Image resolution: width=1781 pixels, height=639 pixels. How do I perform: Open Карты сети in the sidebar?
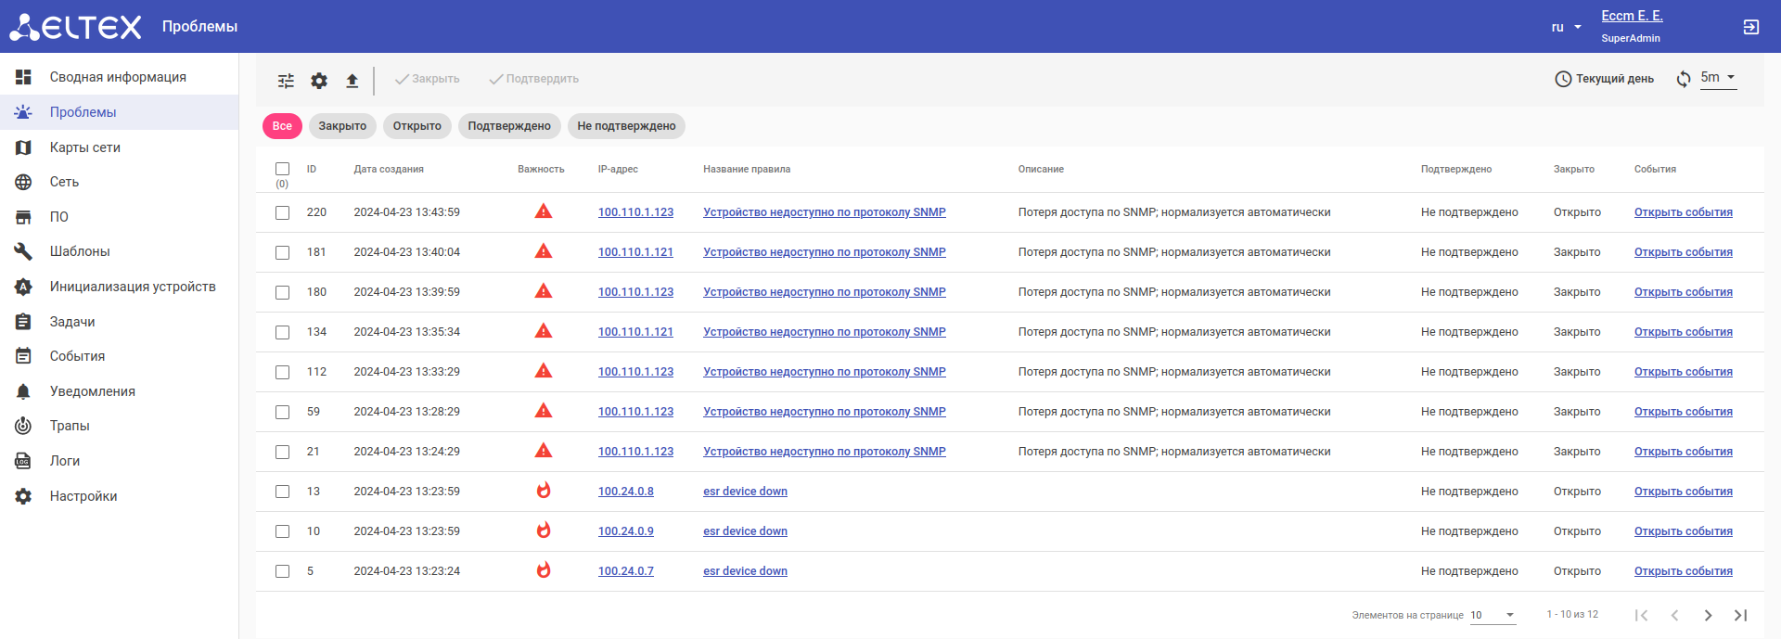84,147
